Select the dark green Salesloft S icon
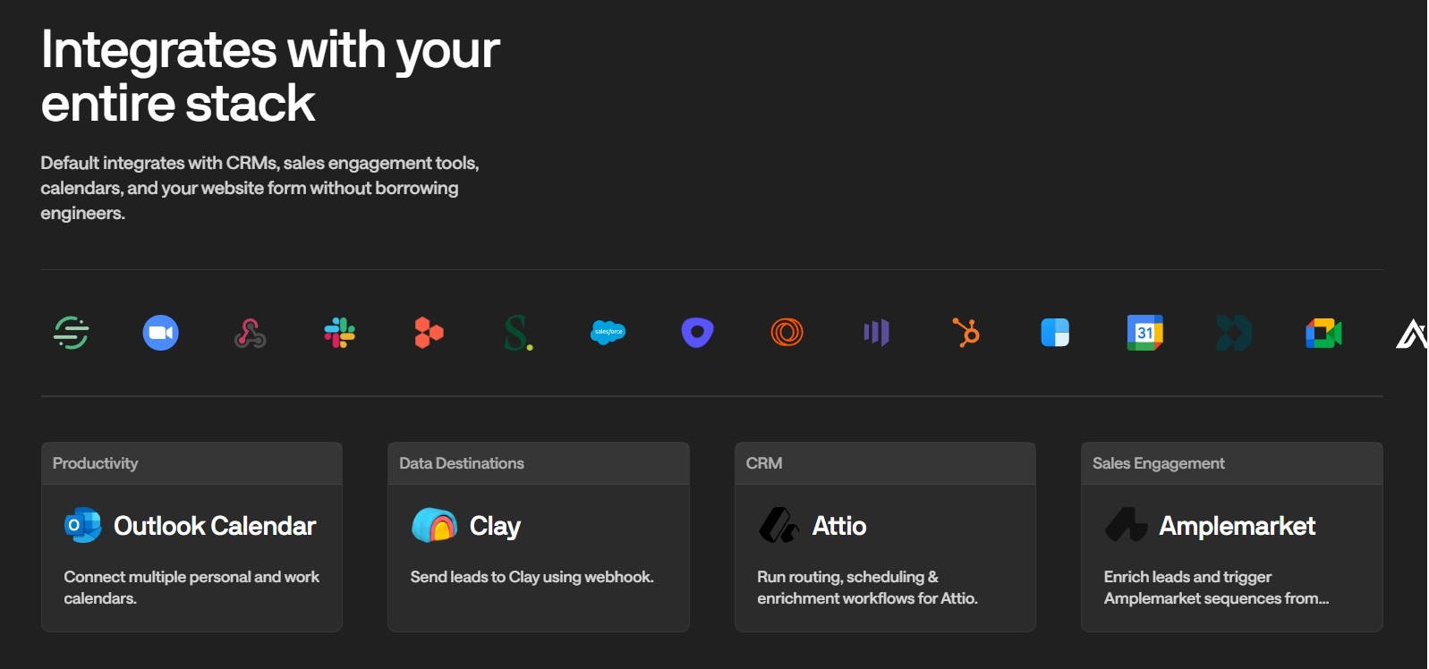Screen dimensions: 1429x669 [519, 333]
